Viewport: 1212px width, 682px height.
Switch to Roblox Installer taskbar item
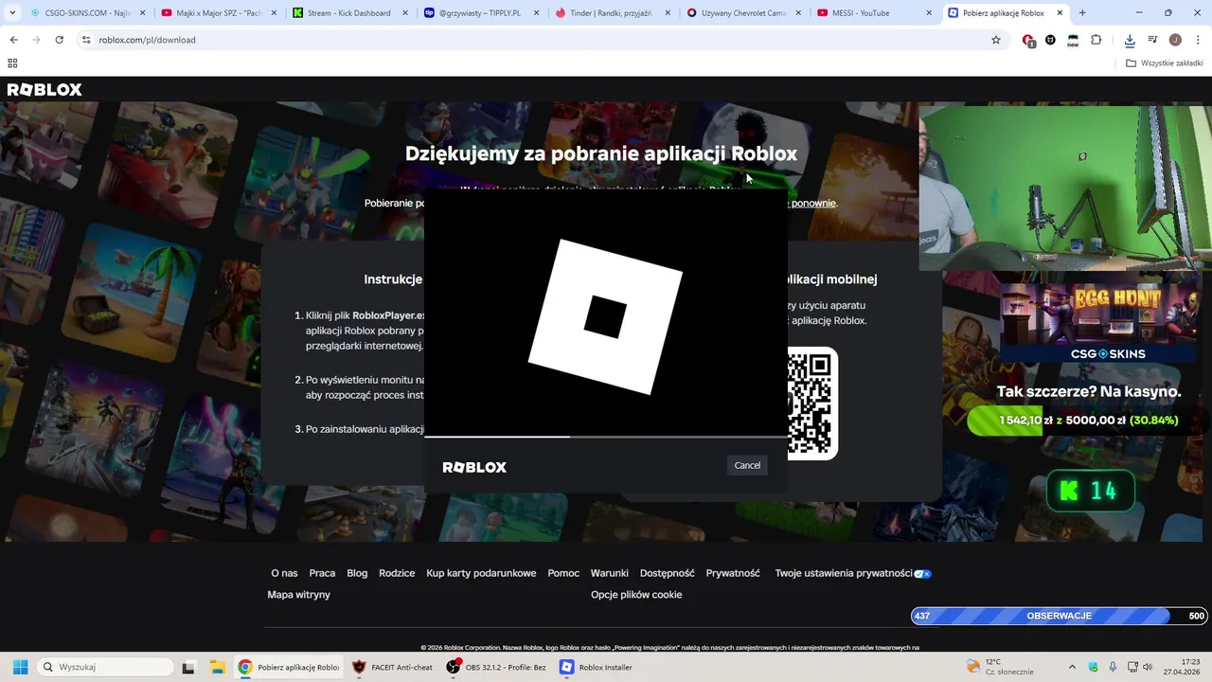[597, 667]
